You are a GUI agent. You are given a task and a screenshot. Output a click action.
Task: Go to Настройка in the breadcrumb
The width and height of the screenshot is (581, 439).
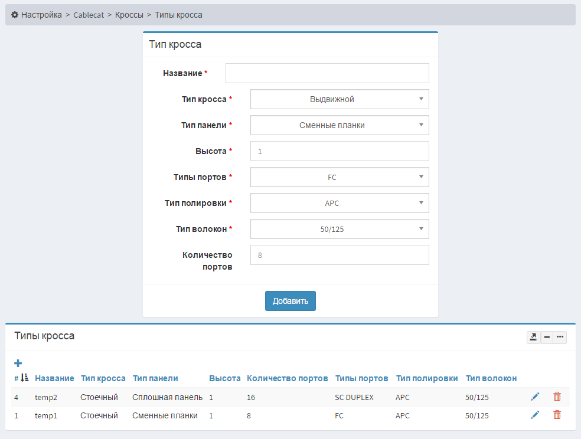41,15
